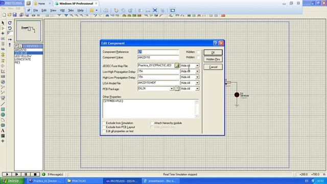Click the Component Value AM22V10 field
The width and height of the screenshot is (327, 184).
click(x=158, y=57)
